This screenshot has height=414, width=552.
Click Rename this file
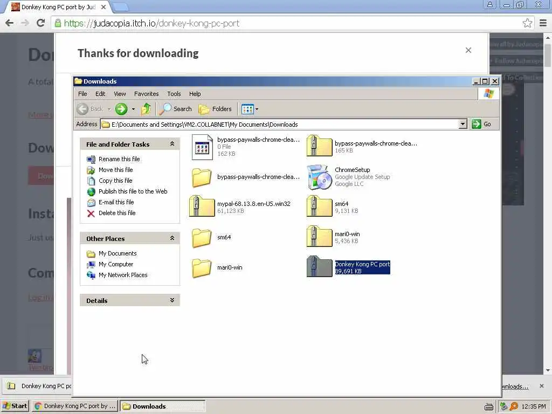119,159
